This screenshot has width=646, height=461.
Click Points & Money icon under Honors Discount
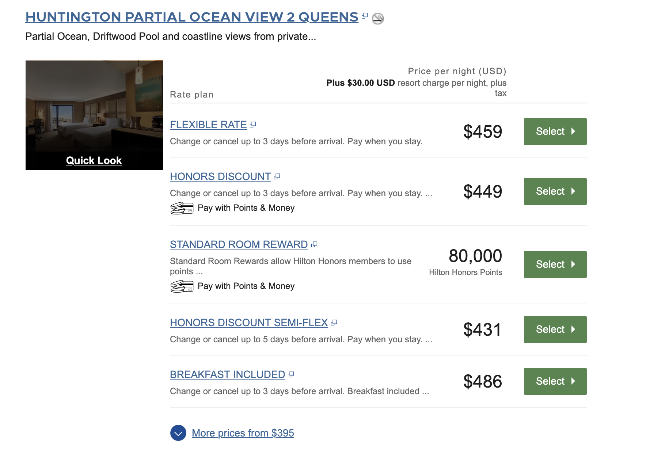click(x=182, y=208)
